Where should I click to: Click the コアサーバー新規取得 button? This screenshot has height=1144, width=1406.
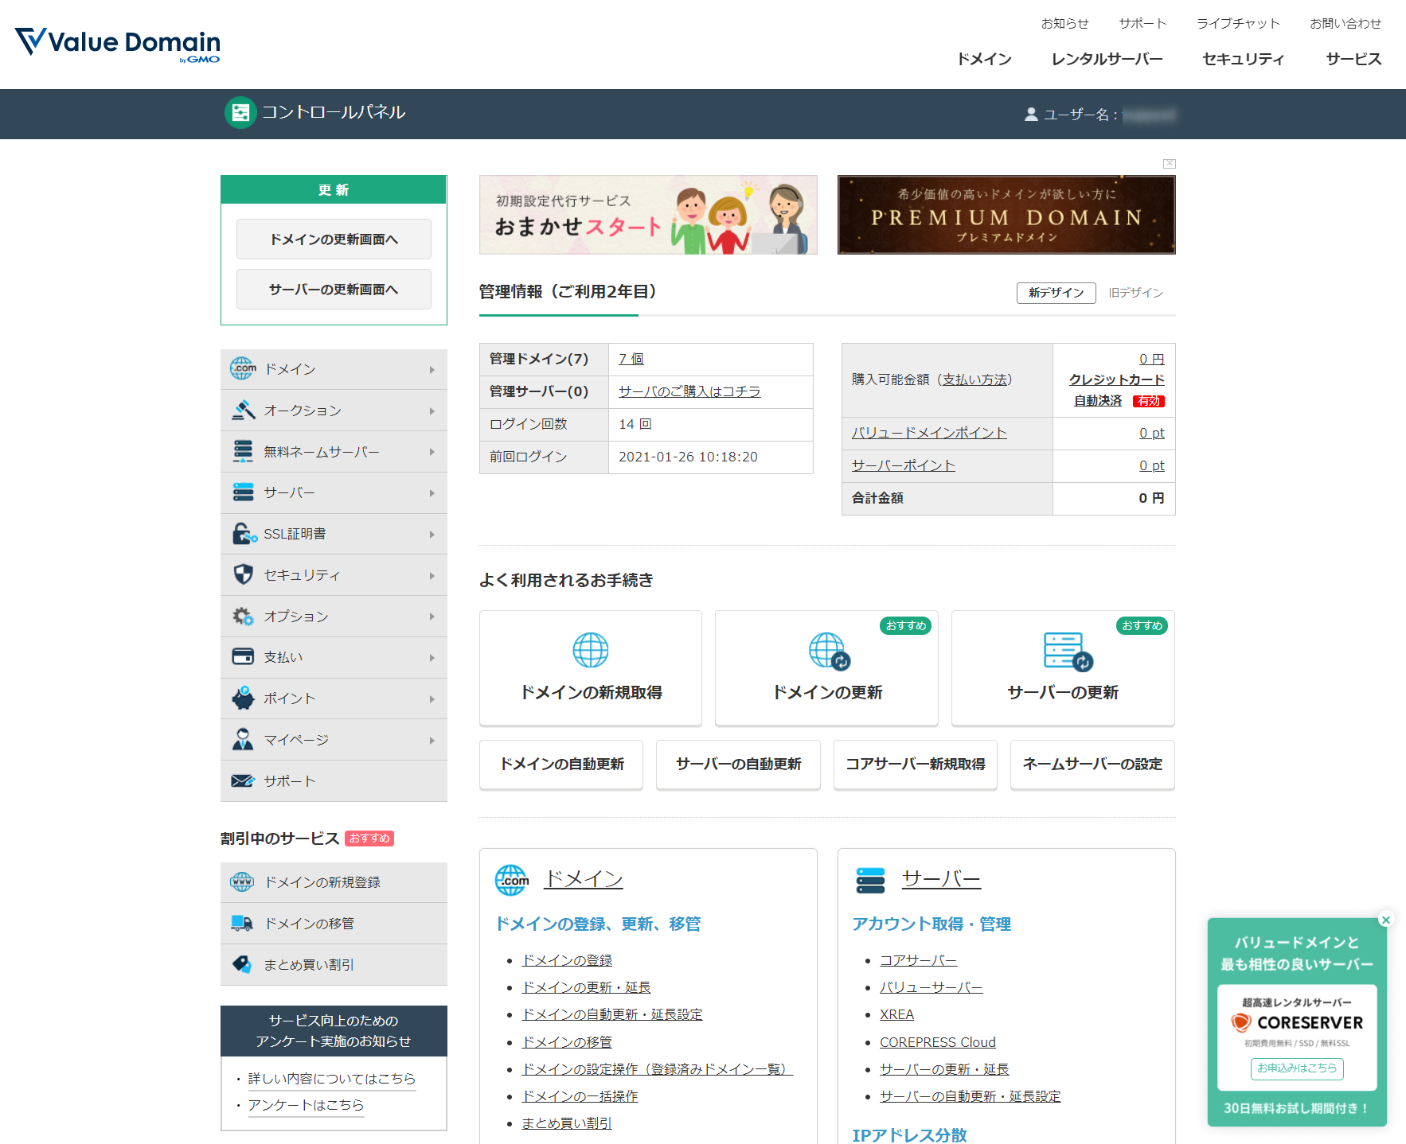coord(916,764)
